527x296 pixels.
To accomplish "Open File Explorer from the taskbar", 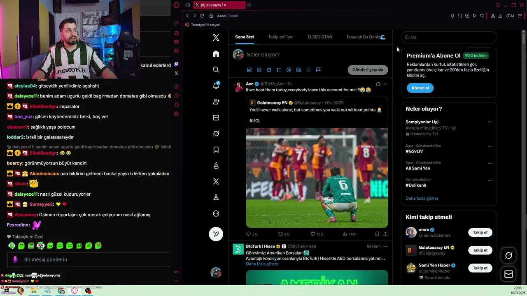I will click(34, 291).
